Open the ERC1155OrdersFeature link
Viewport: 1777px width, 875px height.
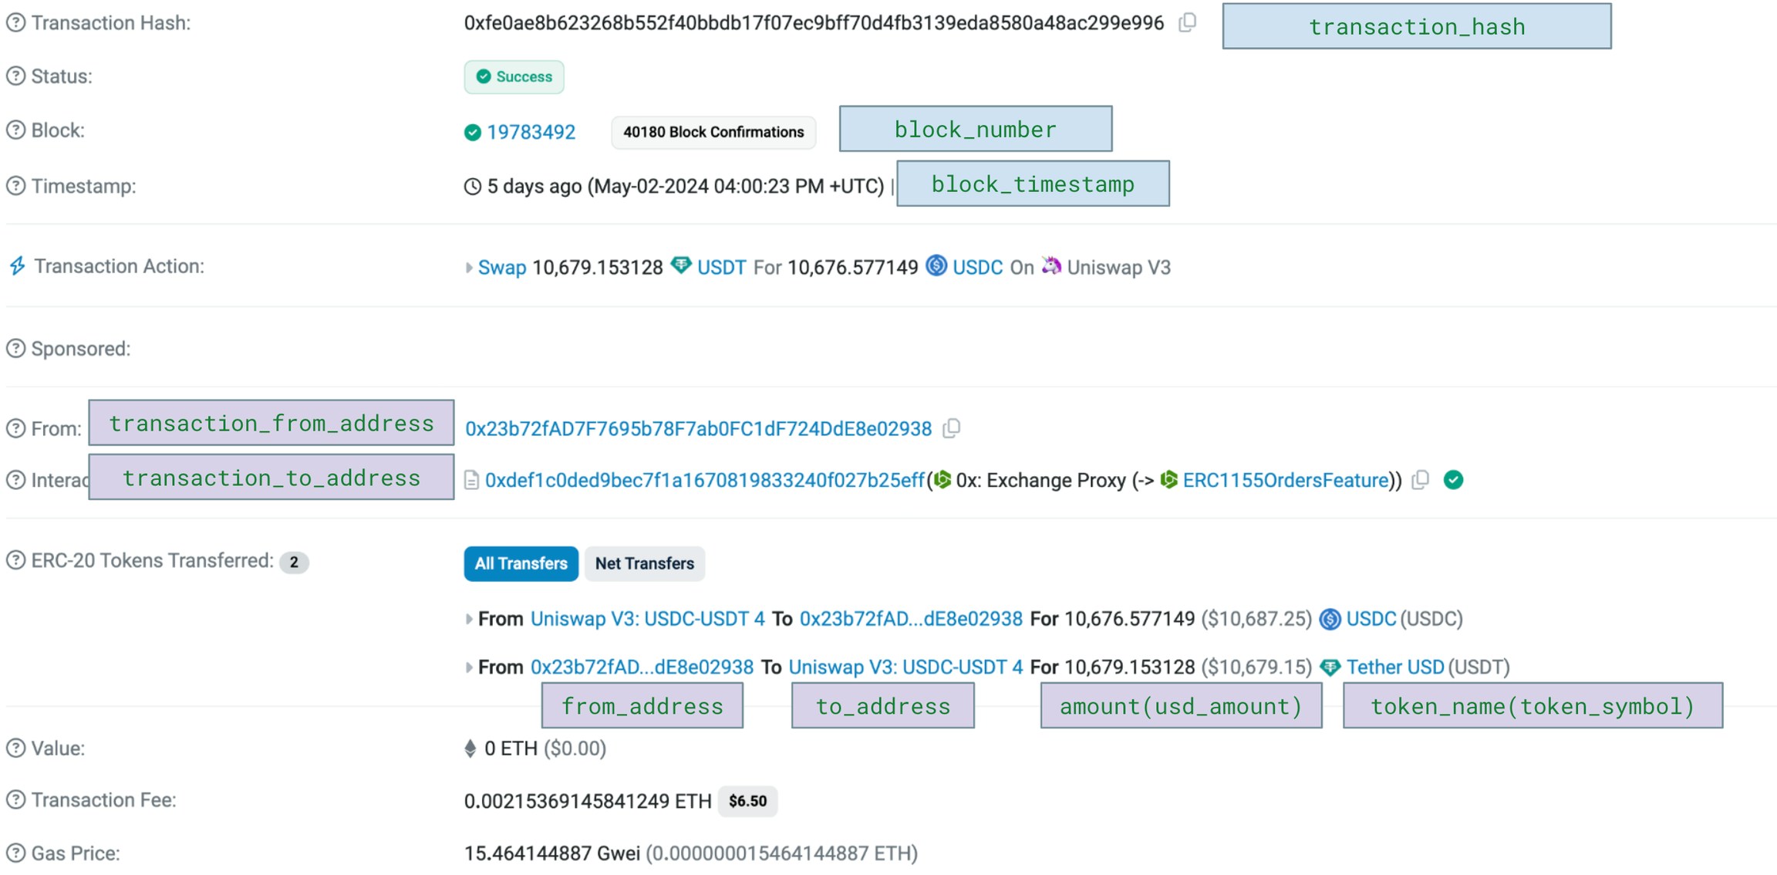click(x=1285, y=480)
